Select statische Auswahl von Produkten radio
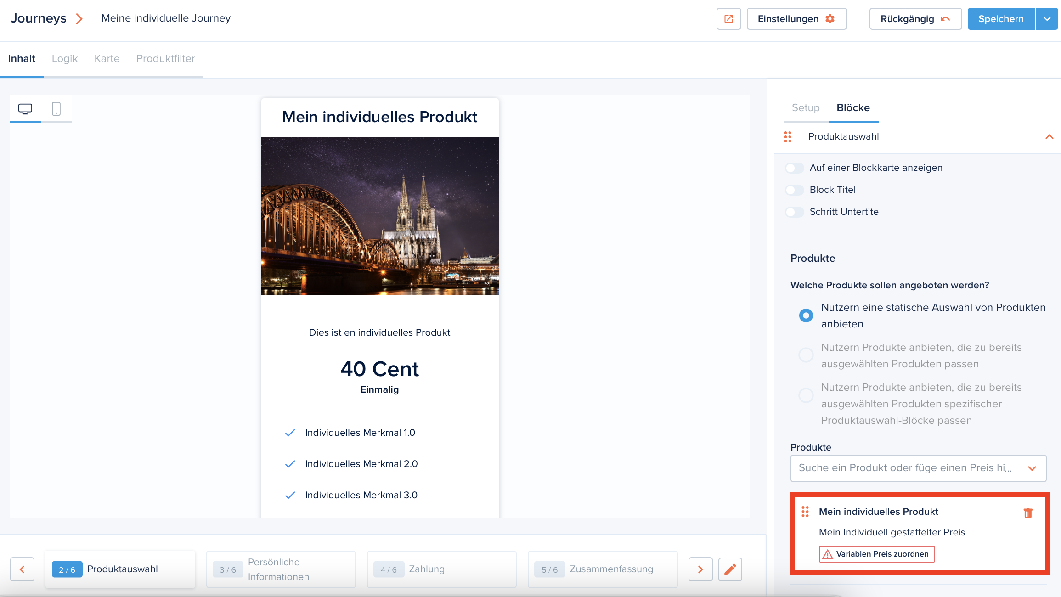The height and width of the screenshot is (597, 1061). 806,315
